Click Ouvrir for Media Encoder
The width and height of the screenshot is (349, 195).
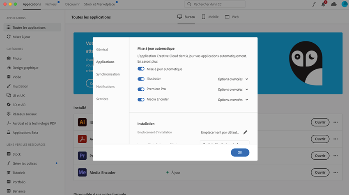click(x=320, y=172)
